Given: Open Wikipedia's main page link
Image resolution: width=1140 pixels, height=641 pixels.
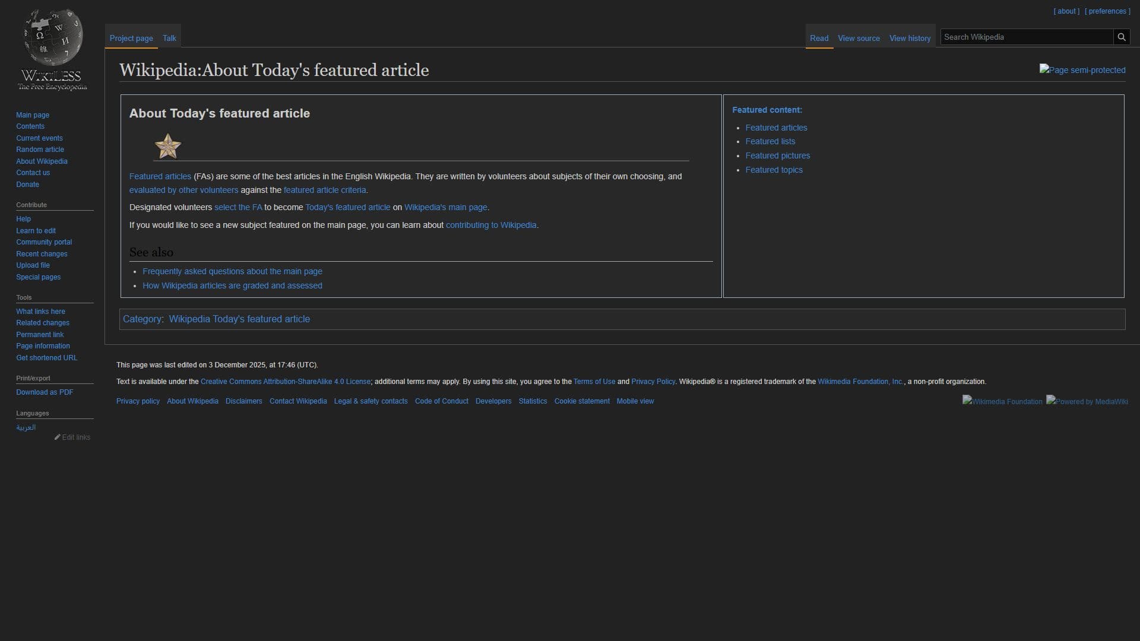Looking at the screenshot, I should click(446, 207).
